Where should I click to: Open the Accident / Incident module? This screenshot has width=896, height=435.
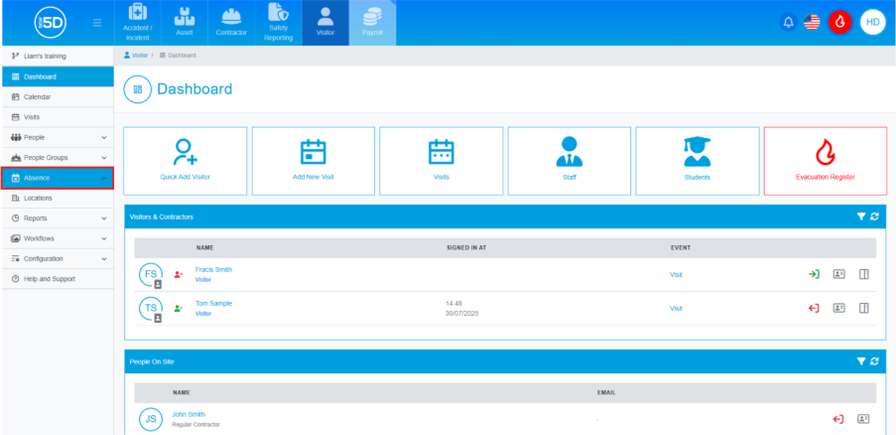click(137, 23)
